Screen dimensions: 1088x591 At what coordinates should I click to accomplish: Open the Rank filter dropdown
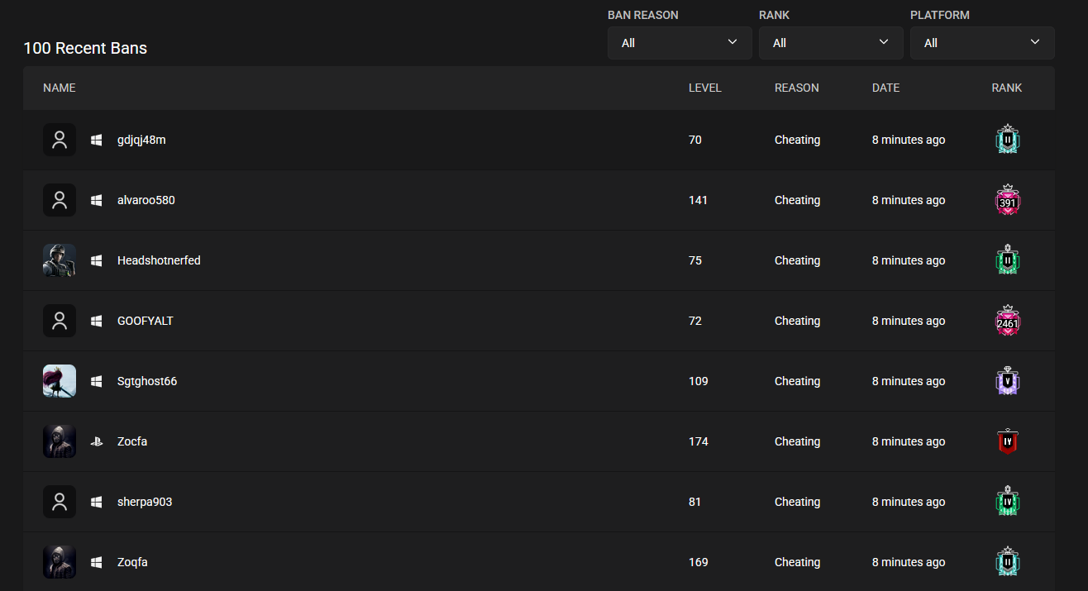[x=831, y=43]
